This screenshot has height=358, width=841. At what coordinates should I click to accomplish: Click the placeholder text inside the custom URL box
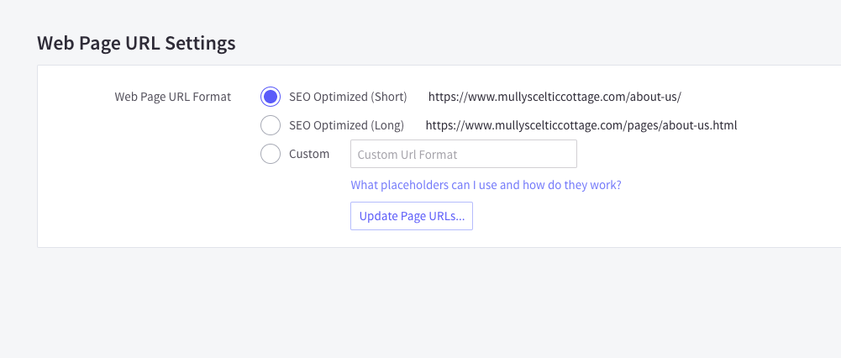coord(407,154)
